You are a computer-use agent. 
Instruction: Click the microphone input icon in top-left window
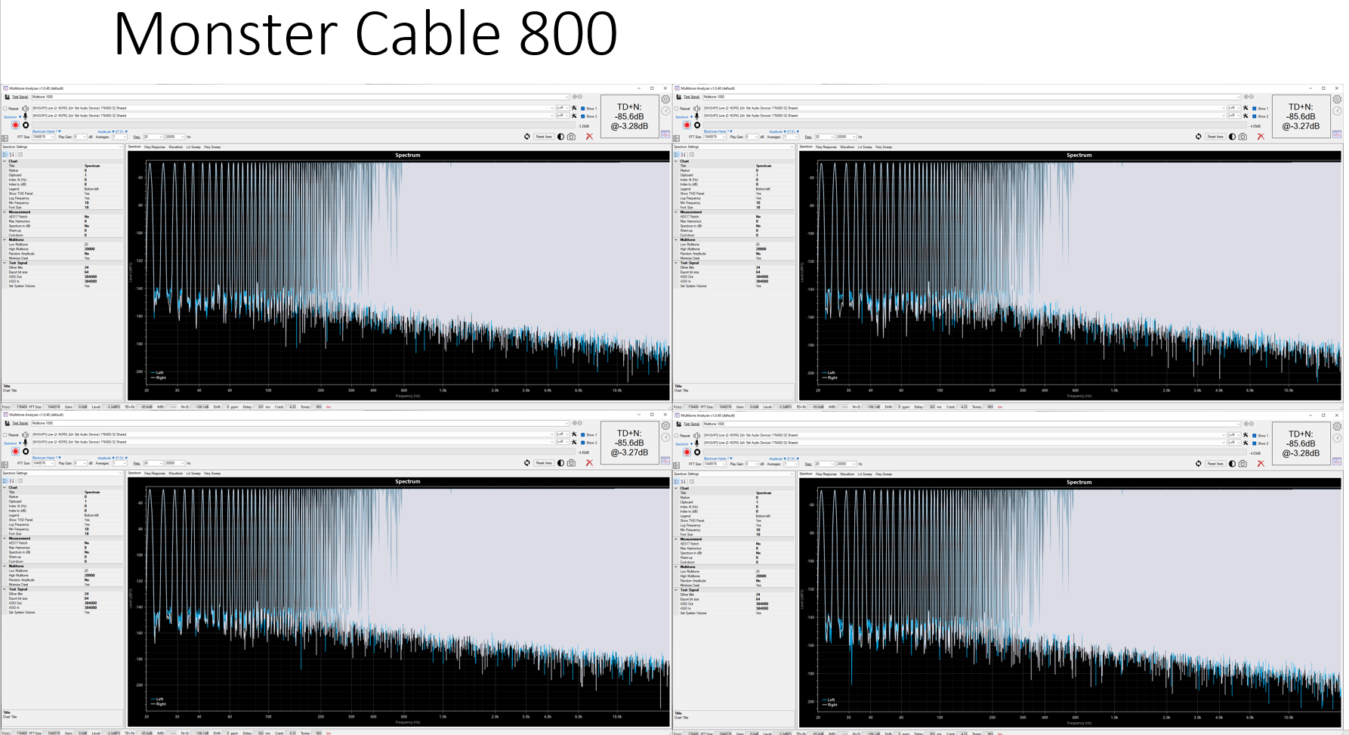(25, 116)
